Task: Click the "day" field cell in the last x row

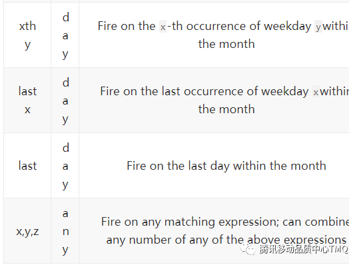Action: [65, 101]
